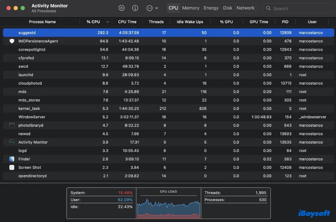Screen dimensions: 336x222
Task: Click the Stop process (X) toolbar icon
Action: pyautogui.click(x=121, y=8)
